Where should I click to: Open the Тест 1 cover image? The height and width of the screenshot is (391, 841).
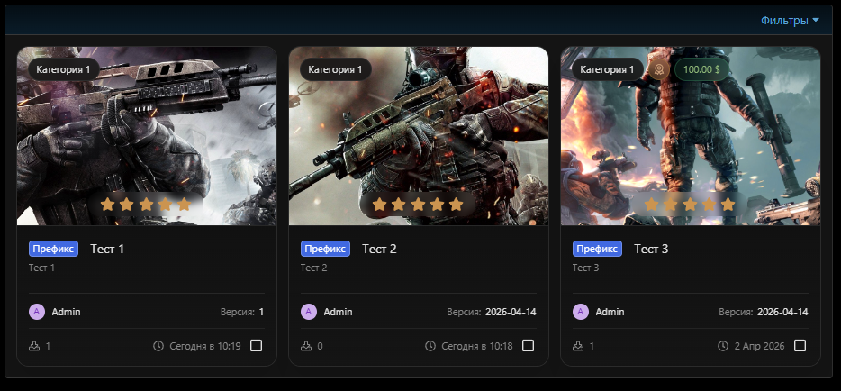(x=147, y=136)
